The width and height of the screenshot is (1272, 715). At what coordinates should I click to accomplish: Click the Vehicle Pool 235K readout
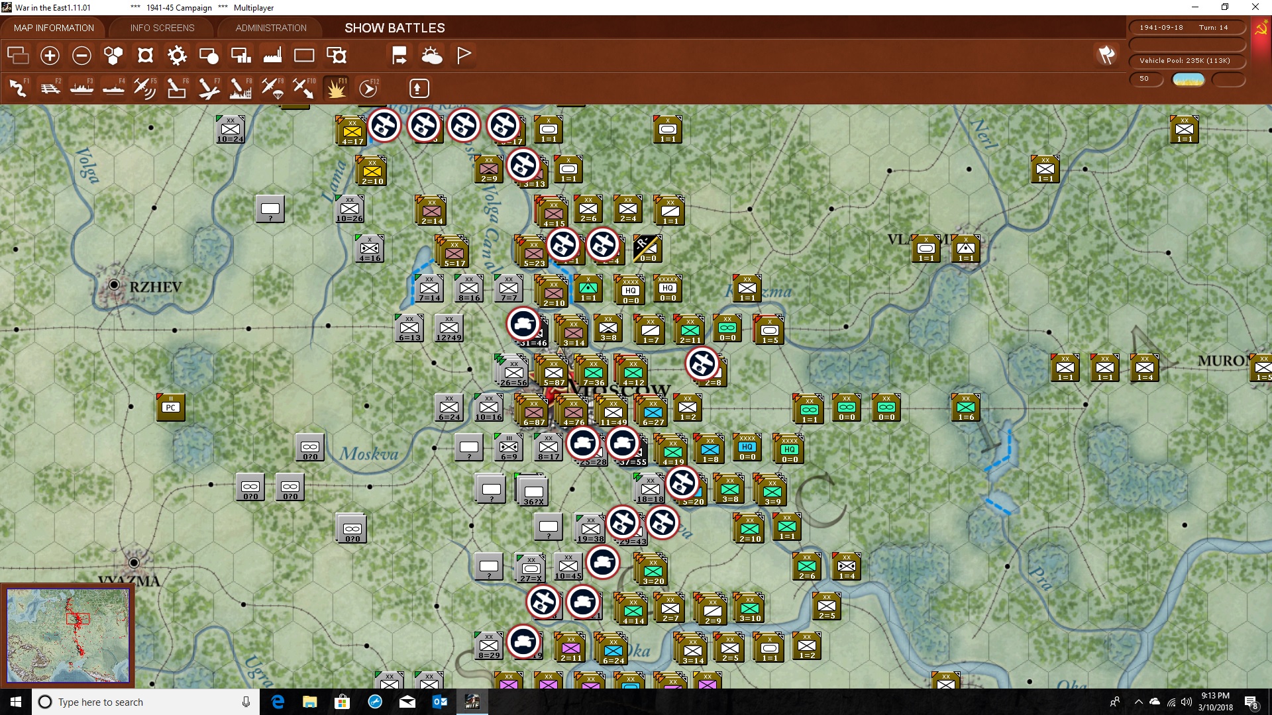[x=1187, y=61]
